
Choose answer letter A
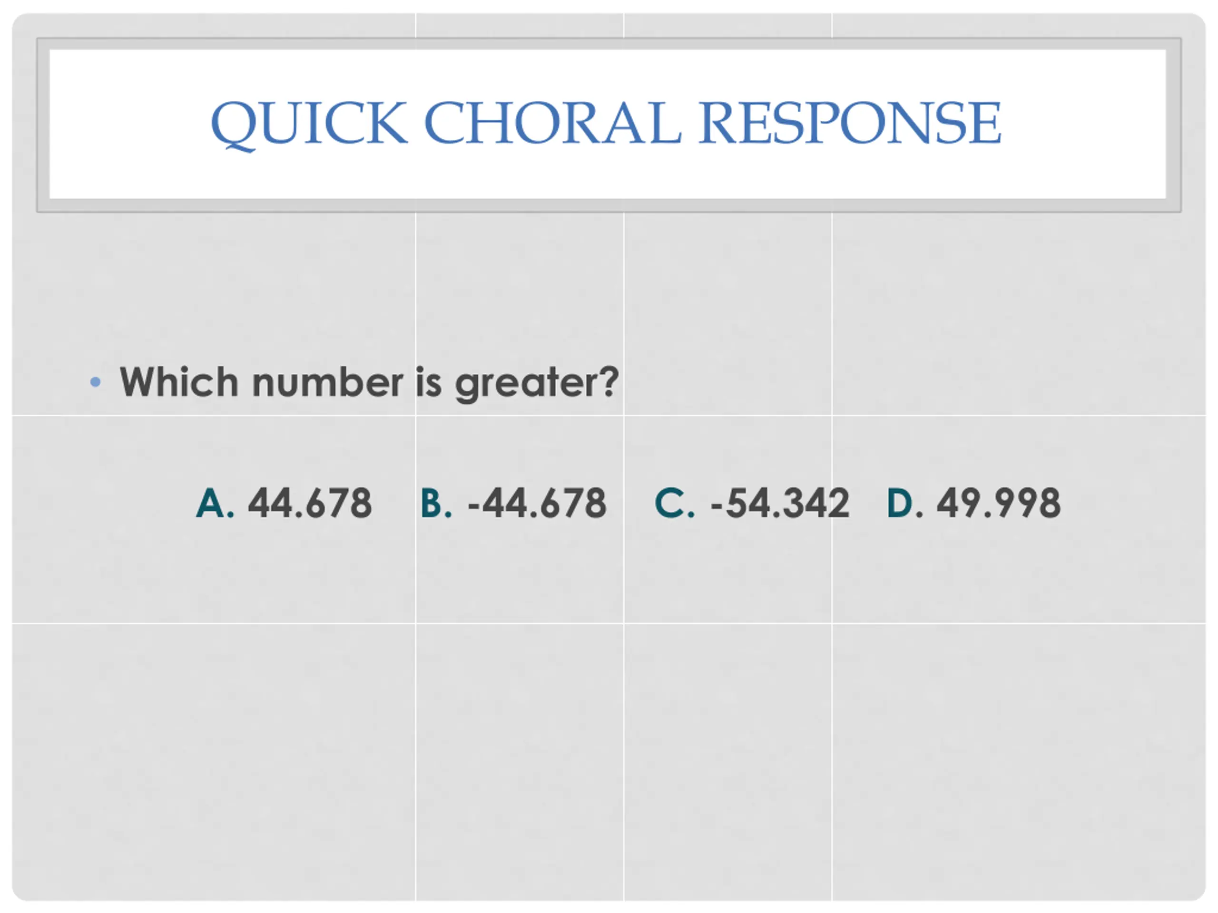tap(214, 503)
